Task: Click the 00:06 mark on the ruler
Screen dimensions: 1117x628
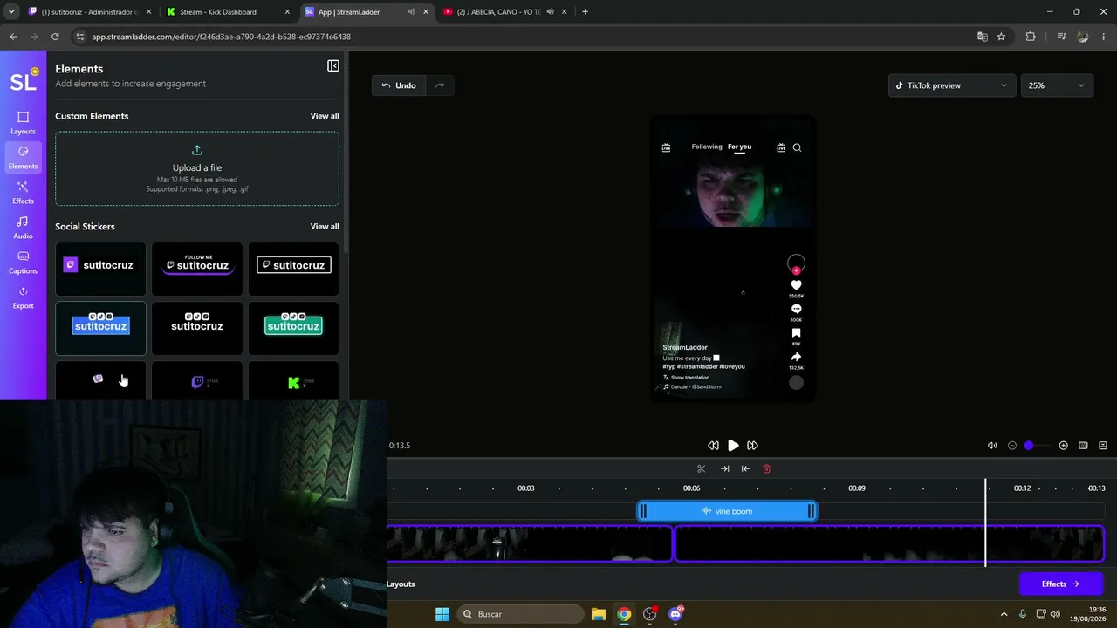Action: click(x=691, y=488)
